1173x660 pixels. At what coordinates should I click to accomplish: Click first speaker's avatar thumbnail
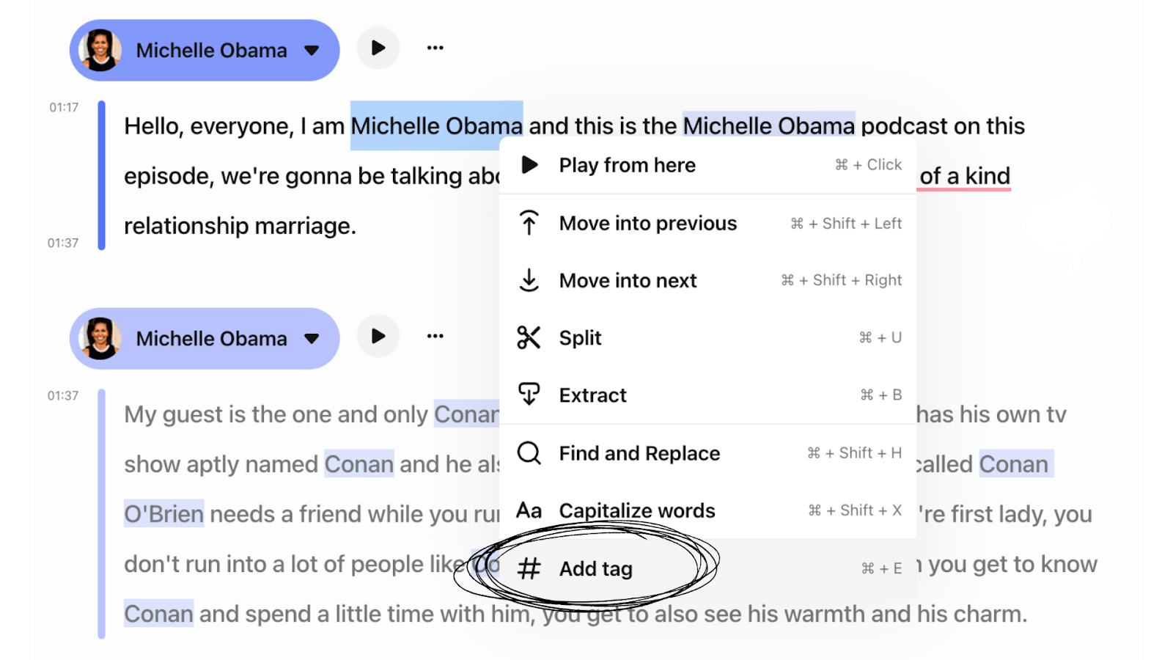[x=101, y=51]
